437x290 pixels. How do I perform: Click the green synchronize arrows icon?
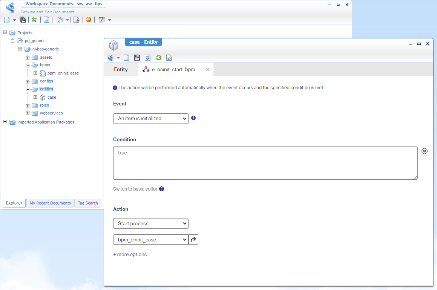(34, 20)
